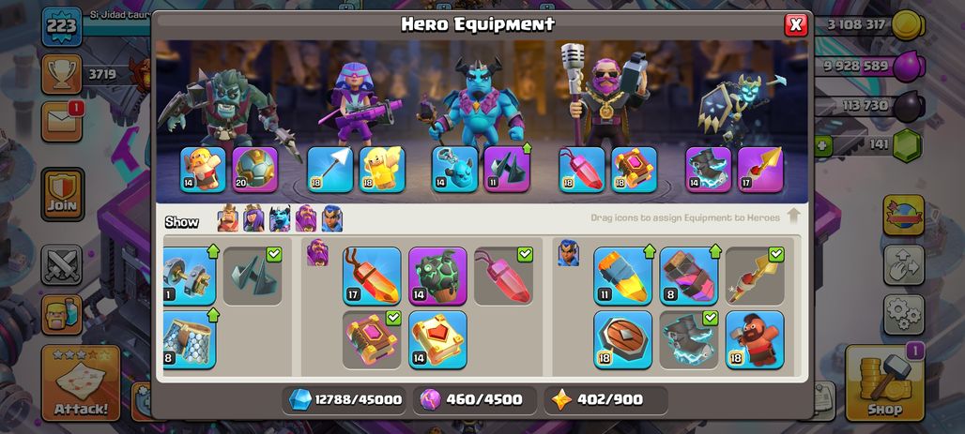
Task: Open the Shop button
Action: [884, 383]
